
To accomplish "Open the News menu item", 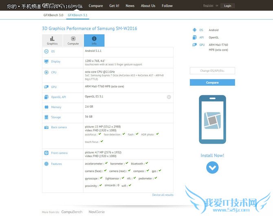I will click(x=130, y=6).
